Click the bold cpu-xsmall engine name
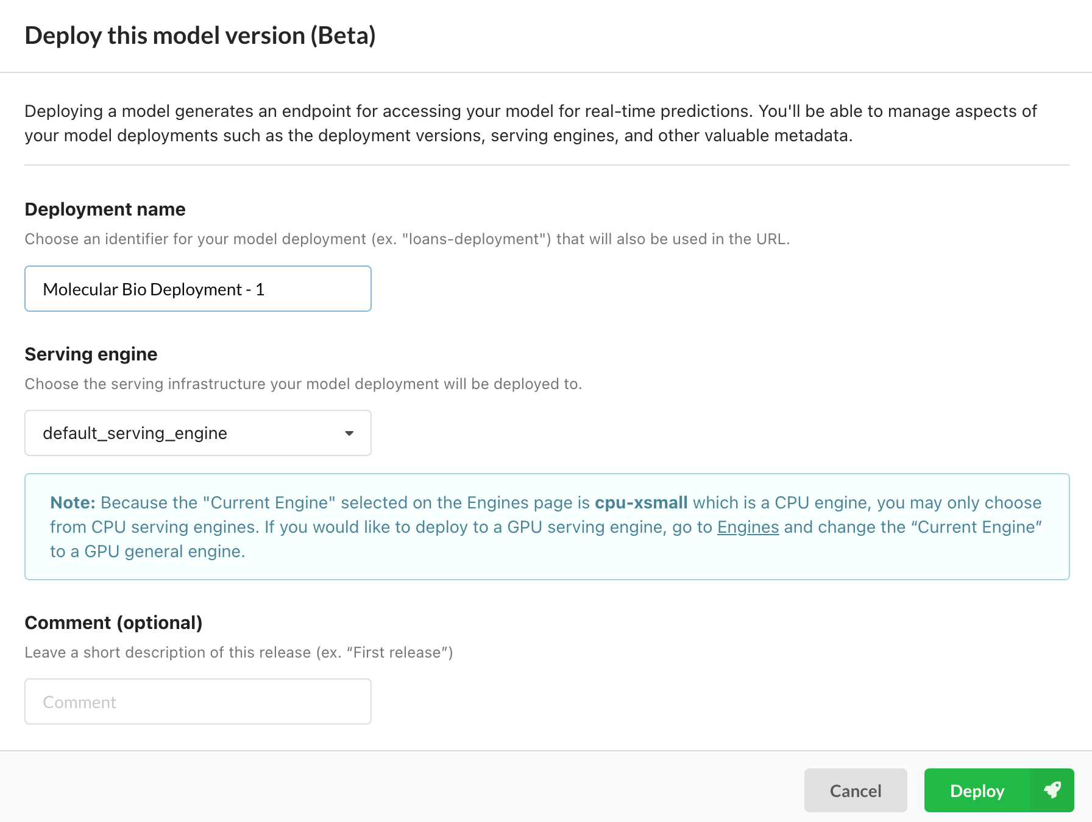1092x822 pixels. [x=641, y=502]
